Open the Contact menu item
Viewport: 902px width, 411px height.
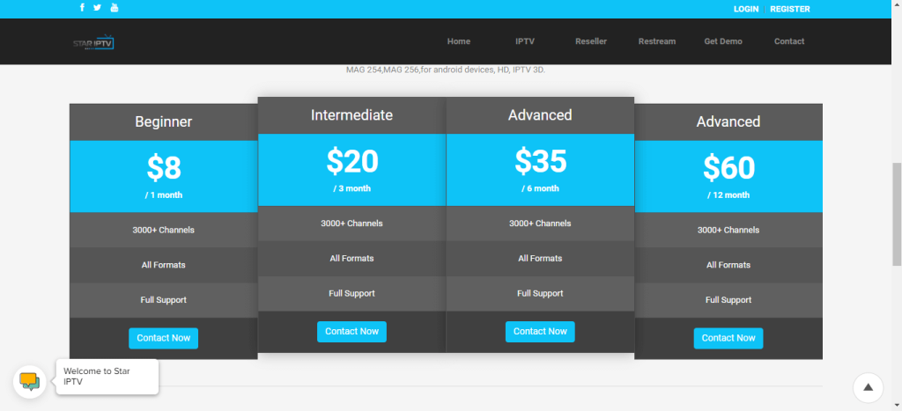(789, 41)
